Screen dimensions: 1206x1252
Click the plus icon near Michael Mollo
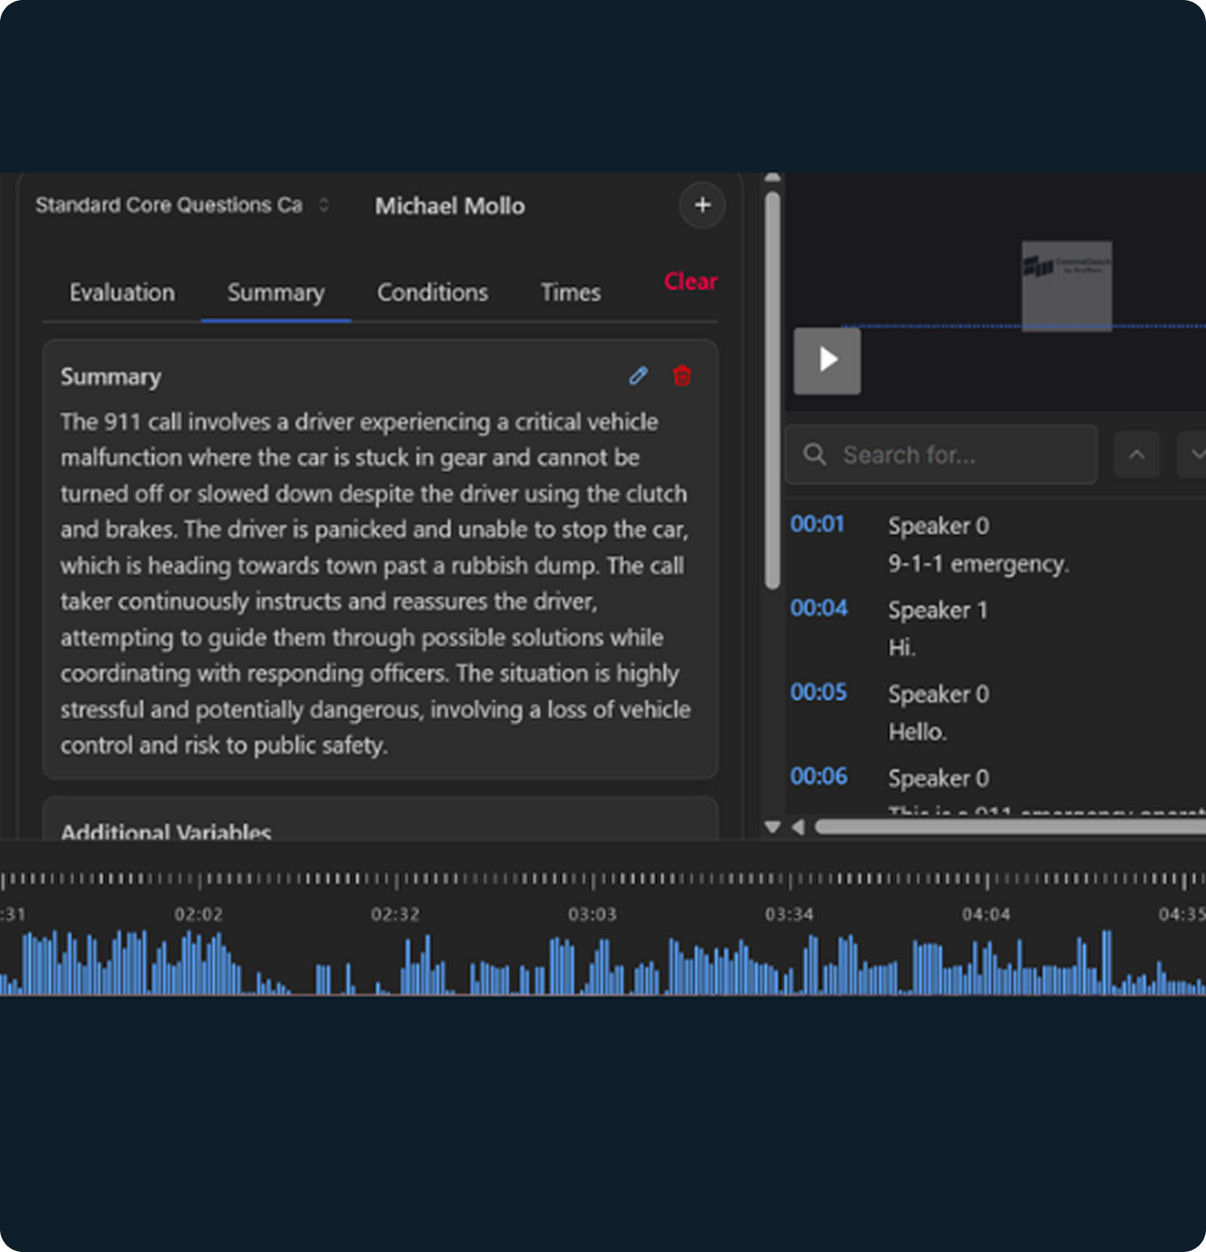point(702,205)
